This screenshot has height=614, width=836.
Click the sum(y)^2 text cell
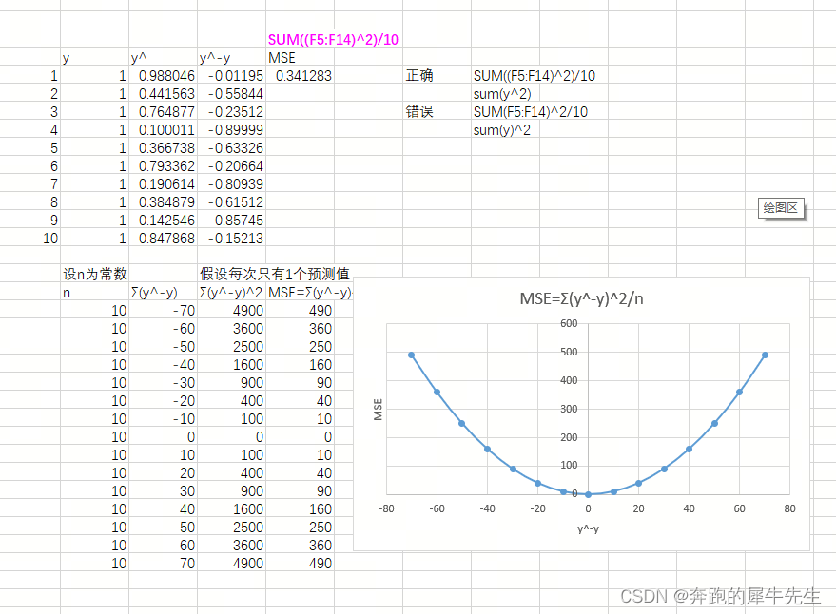pyautogui.click(x=502, y=130)
